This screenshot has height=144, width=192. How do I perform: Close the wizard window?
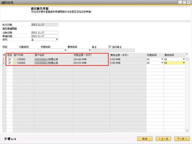pos(189,2)
